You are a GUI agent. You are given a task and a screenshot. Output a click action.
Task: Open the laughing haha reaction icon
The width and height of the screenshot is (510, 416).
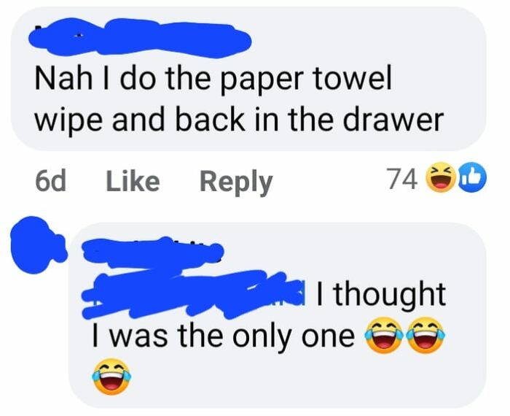click(x=440, y=179)
